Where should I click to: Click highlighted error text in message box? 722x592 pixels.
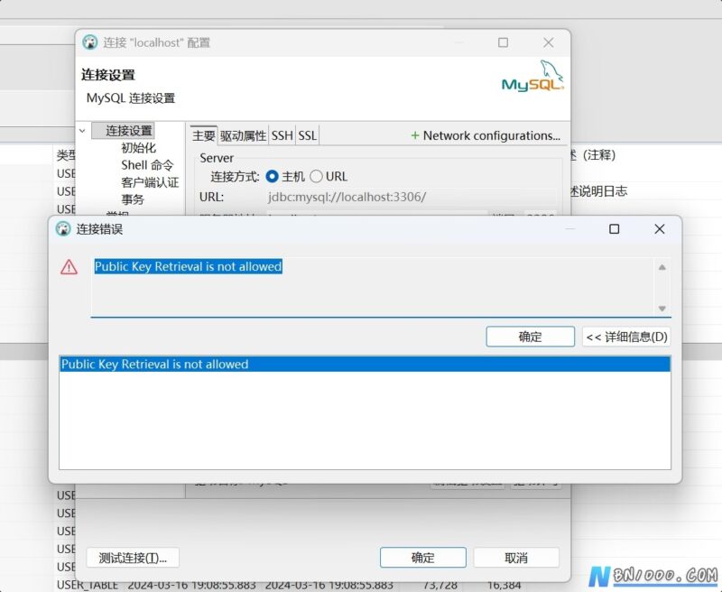coord(188,266)
